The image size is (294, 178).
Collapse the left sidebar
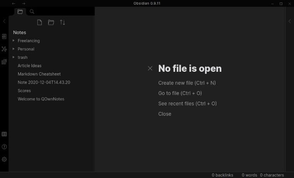[x=4, y=21]
